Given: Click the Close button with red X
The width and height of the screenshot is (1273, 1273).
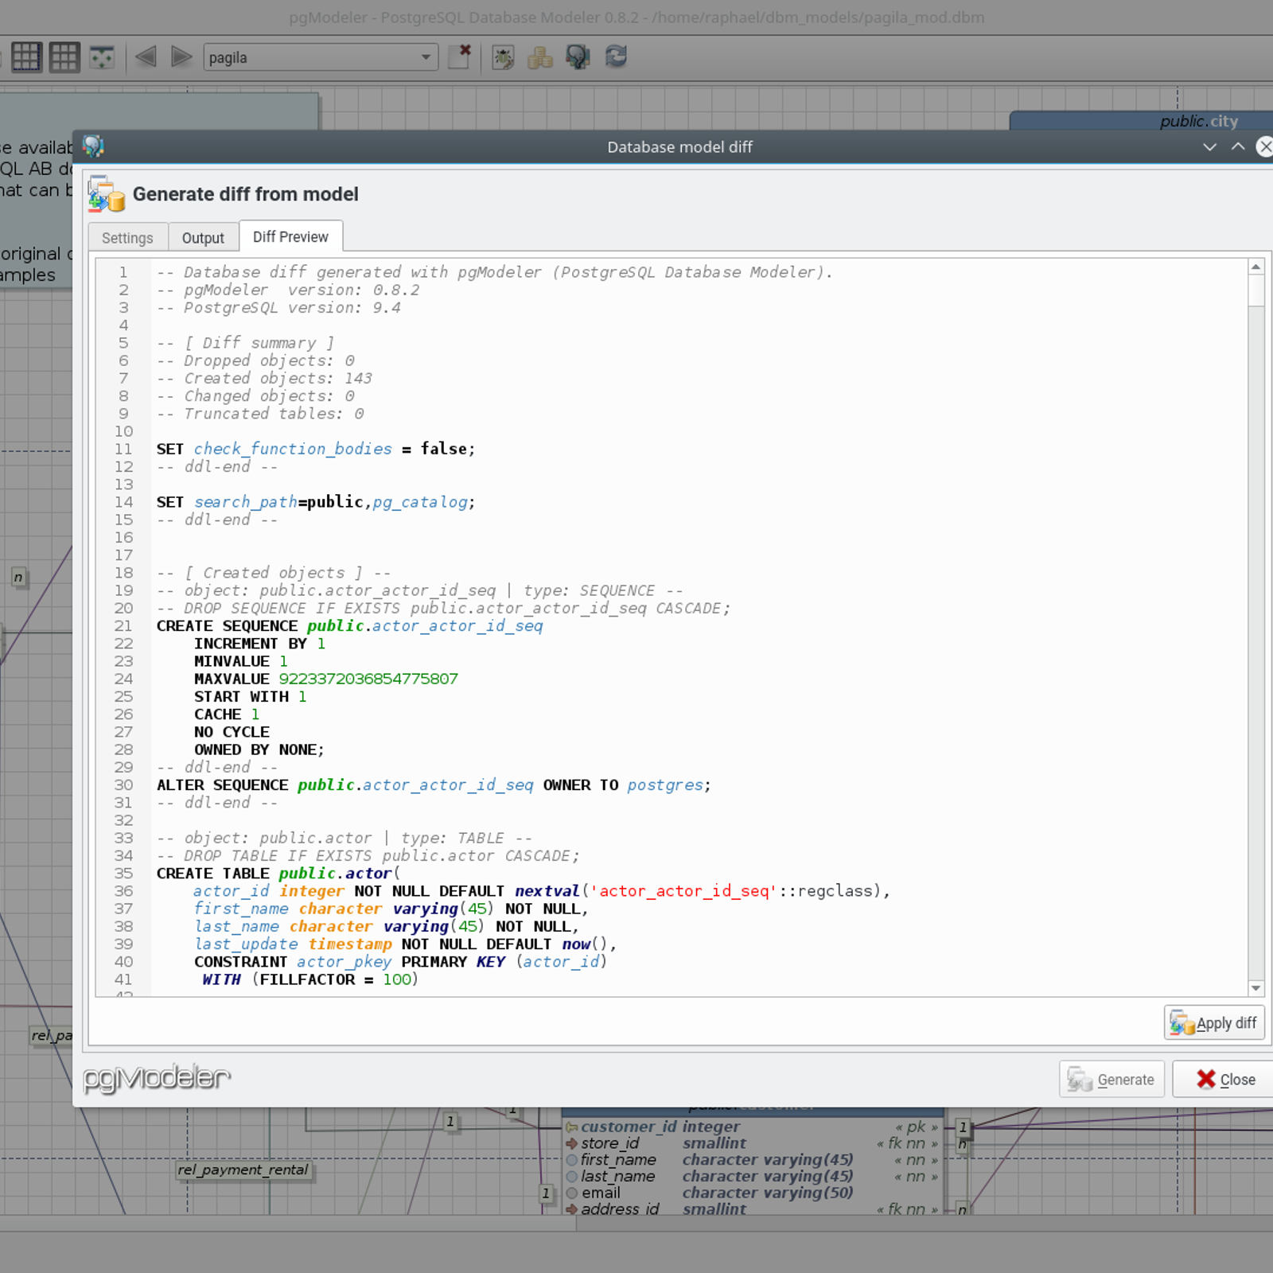Looking at the screenshot, I should click(x=1225, y=1080).
